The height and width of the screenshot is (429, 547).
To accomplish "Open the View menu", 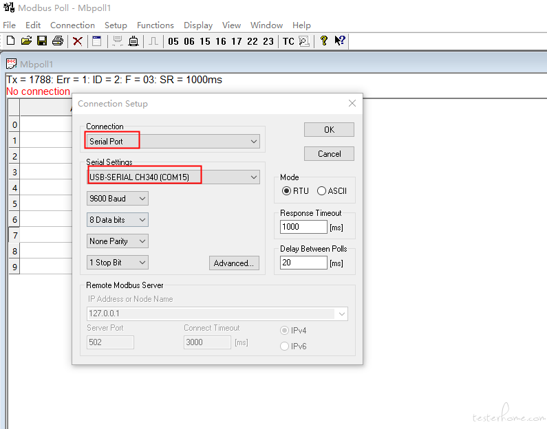I will 232,25.
